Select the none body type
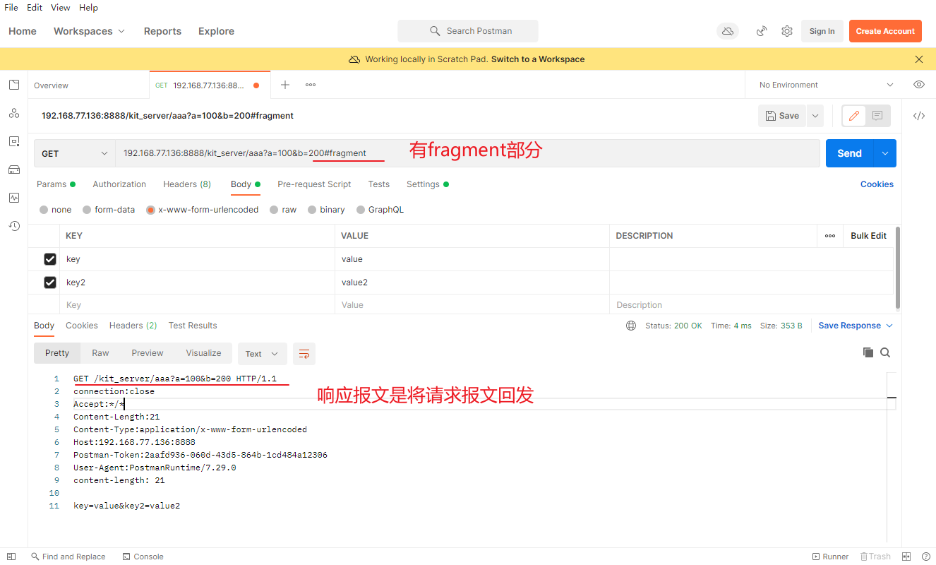The image size is (936, 565). click(44, 210)
